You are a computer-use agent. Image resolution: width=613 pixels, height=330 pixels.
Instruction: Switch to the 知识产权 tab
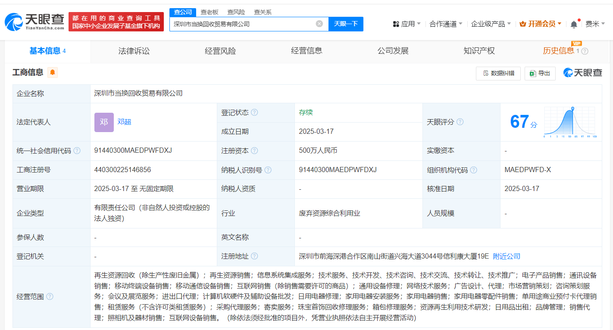click(x=479, y=51)
